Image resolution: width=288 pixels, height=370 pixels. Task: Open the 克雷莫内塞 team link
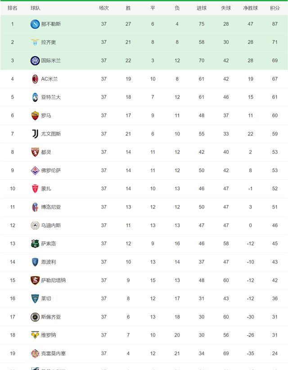click(x=54, y=353)
